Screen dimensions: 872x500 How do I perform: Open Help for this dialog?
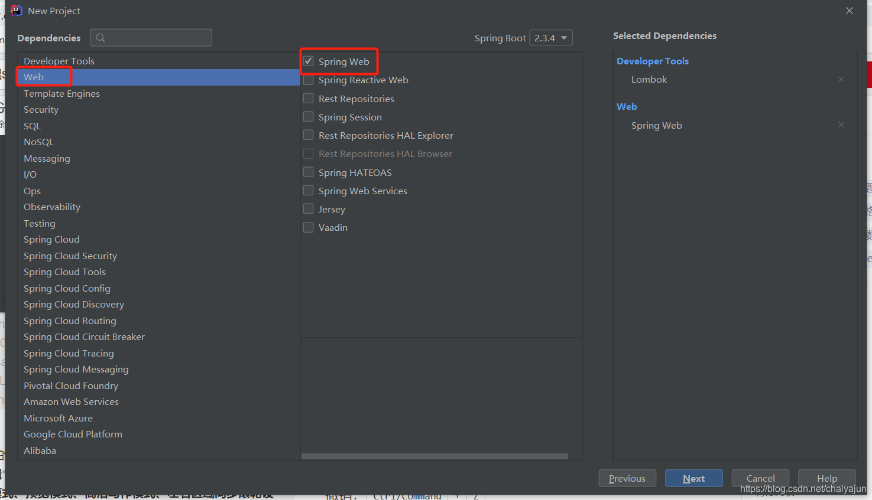click(827, 478)
